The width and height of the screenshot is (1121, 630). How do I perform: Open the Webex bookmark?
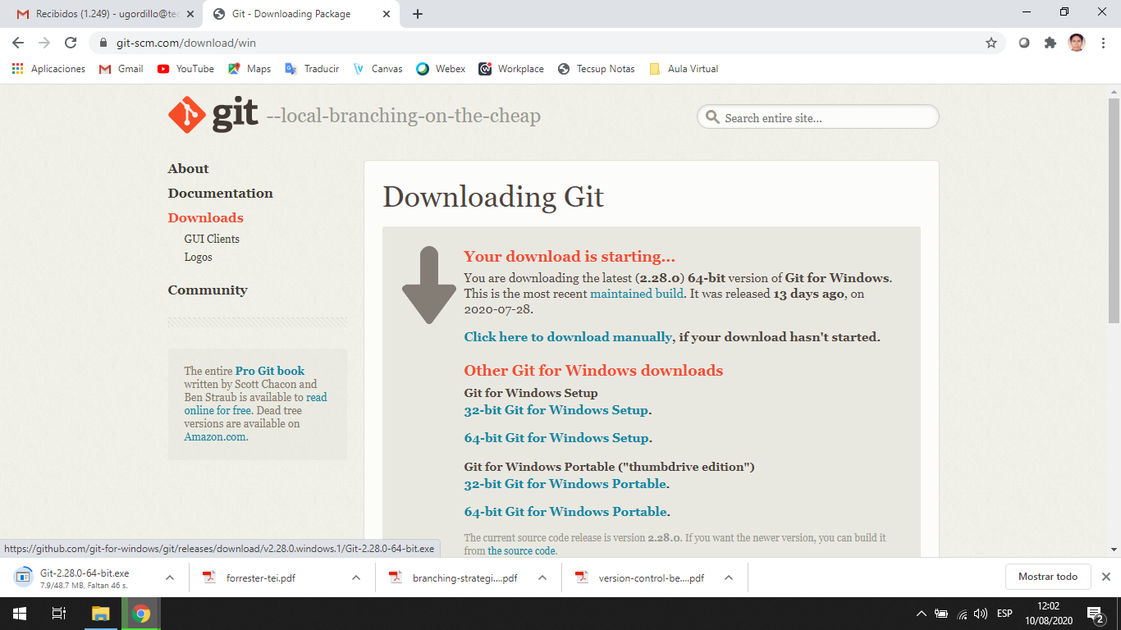coord(441,69)
